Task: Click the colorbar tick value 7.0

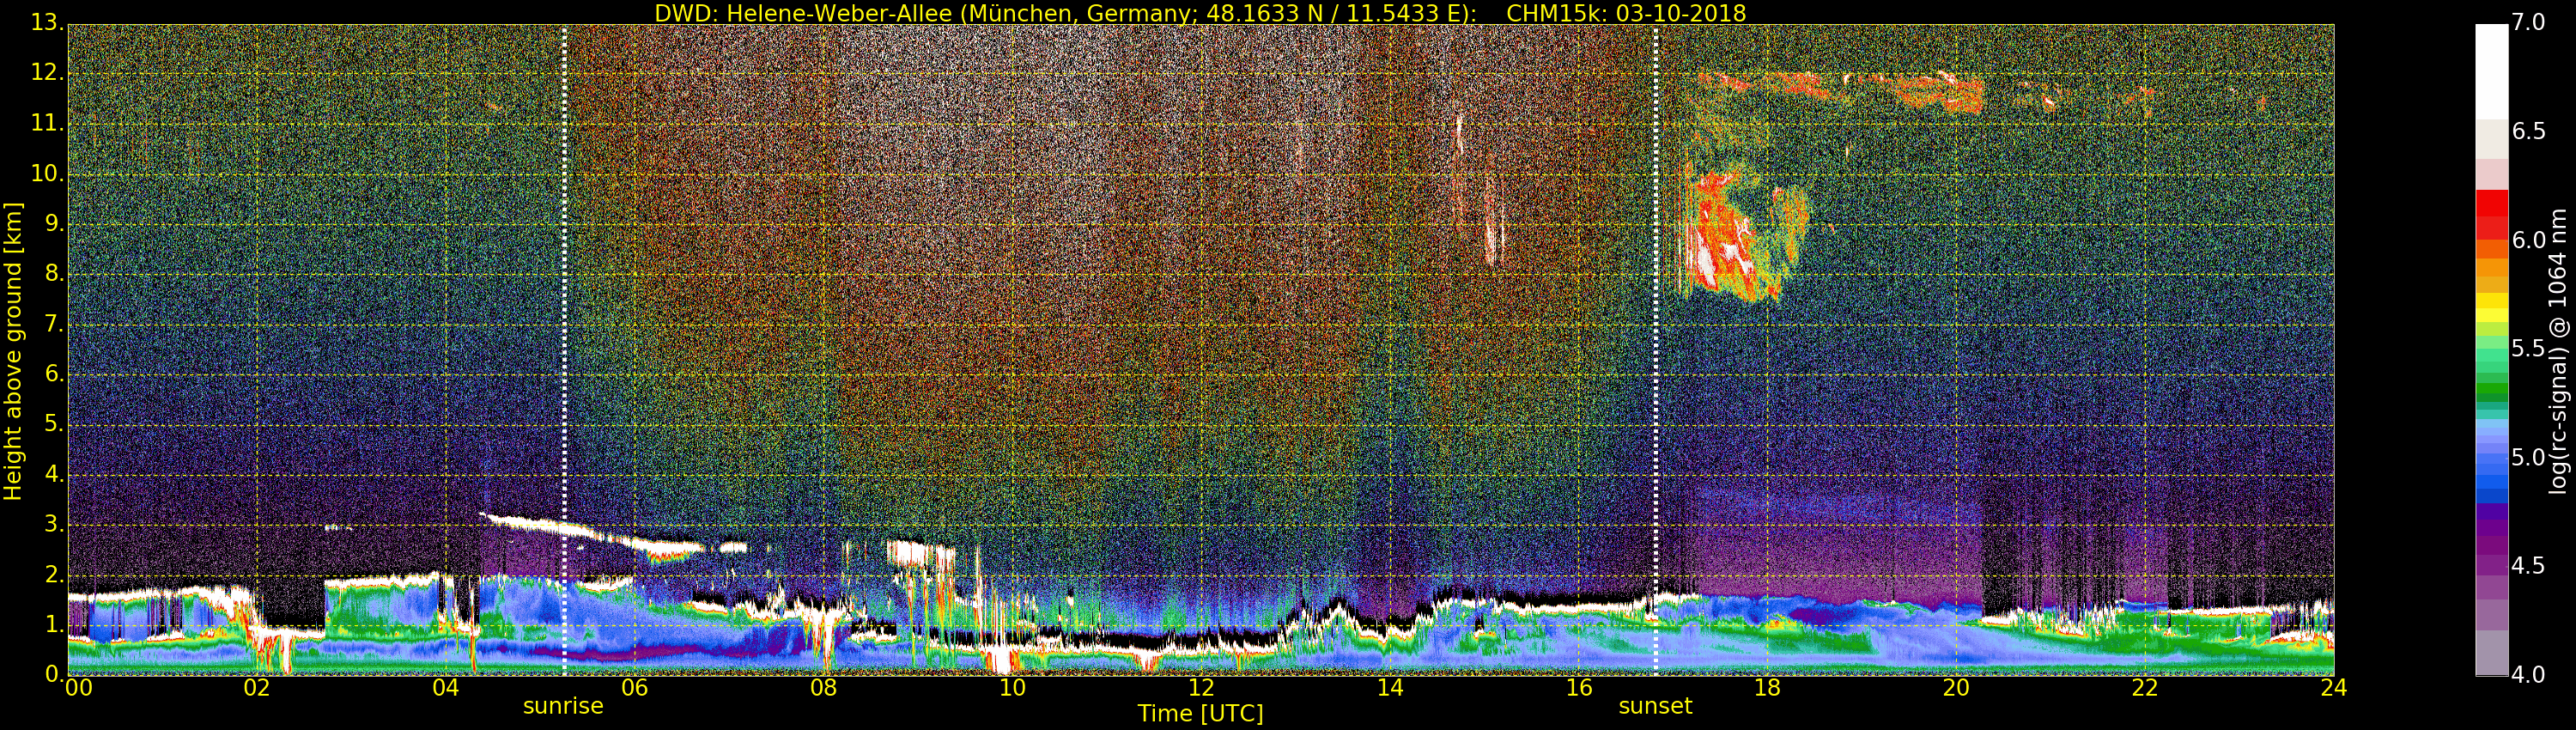Action: [x=2527, y=23]
